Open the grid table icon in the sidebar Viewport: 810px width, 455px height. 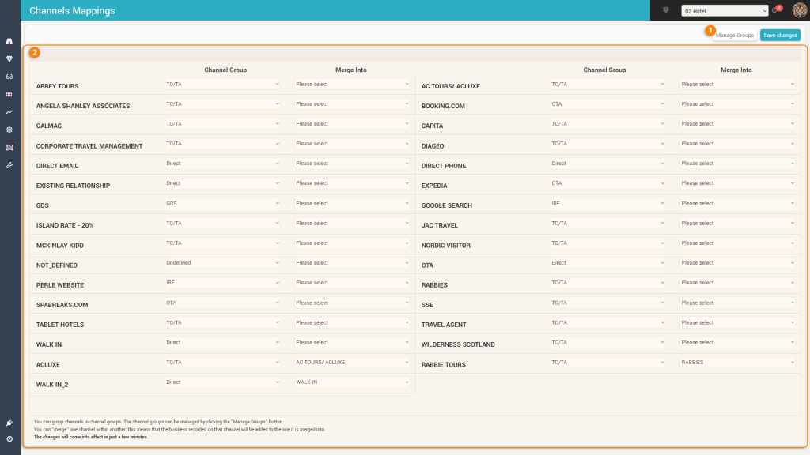tap(9, 95)
